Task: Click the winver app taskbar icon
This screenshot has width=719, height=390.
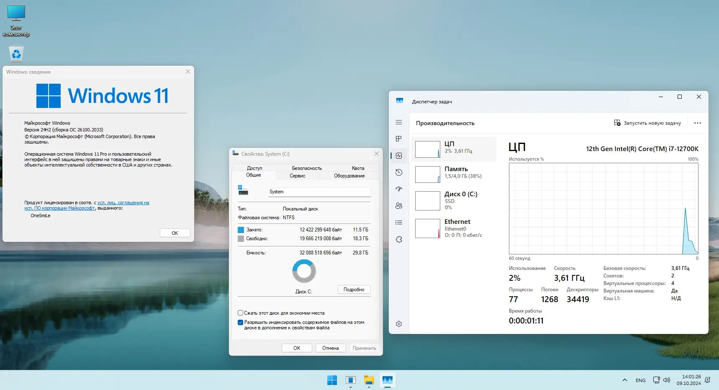Action: 351,380
